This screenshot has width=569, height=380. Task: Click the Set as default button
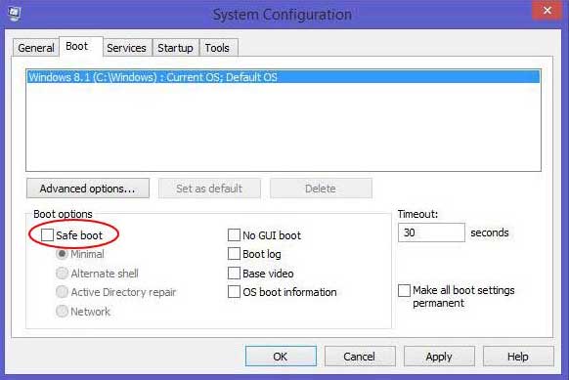(209, 189)
